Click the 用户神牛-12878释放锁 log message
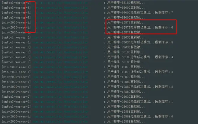The width and height of the screenshot is (198, 124). point(126,32)
